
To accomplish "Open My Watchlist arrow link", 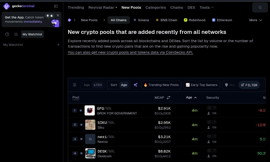I will click(x=58, y=45).
